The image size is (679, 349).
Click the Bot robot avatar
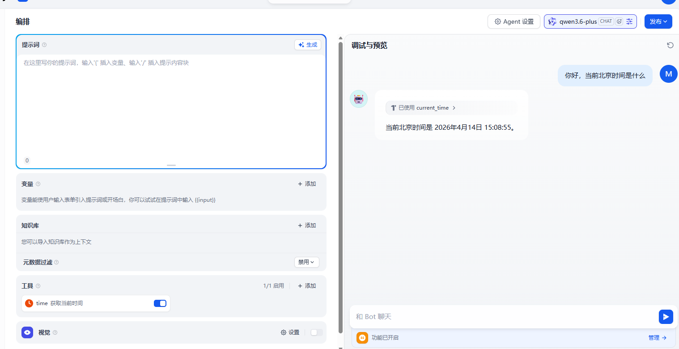coord(358,99)
